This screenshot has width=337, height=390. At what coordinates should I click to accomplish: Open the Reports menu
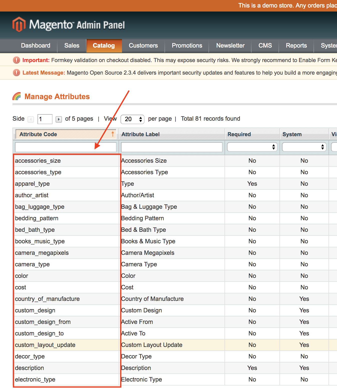tap(296, 46)
